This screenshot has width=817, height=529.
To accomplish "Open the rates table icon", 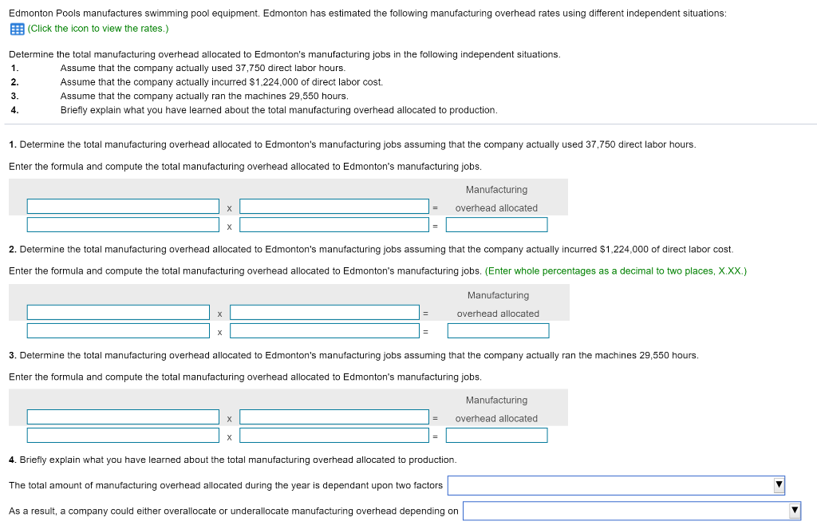I will click(x=18, y=30).
